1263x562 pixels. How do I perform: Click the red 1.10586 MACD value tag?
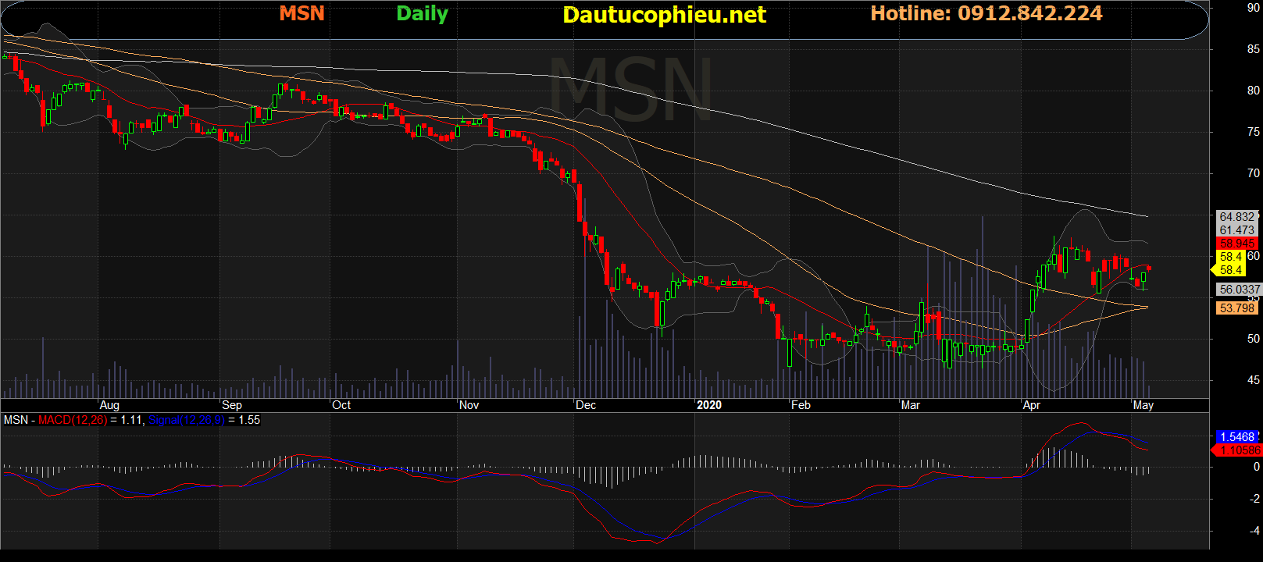tap(1238, 450)
